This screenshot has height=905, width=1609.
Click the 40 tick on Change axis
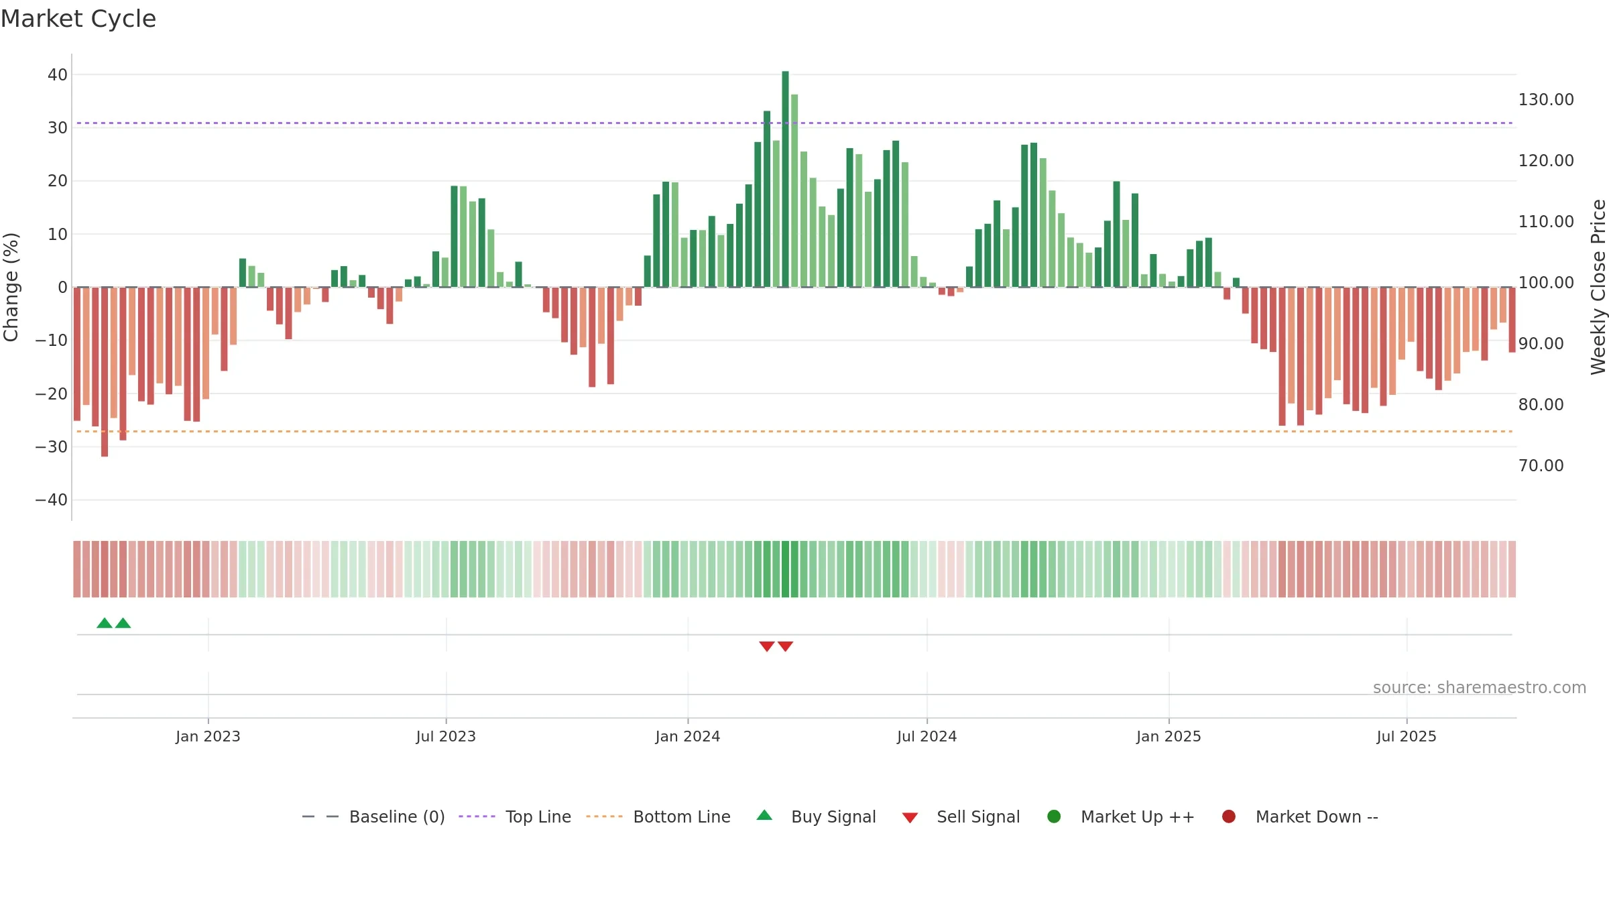(58, 75)
